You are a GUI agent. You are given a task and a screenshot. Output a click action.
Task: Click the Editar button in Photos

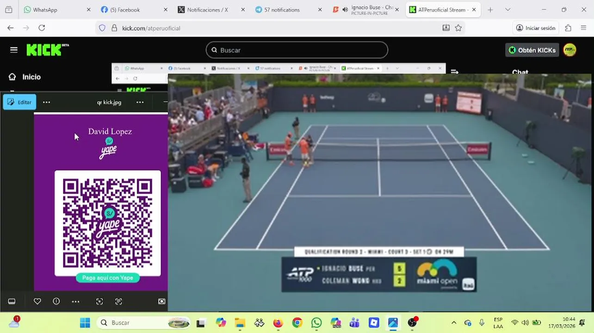tap(19, 102)
